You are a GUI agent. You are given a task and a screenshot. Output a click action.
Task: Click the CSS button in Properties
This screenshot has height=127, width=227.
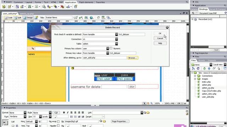click(x=56, y=113)
